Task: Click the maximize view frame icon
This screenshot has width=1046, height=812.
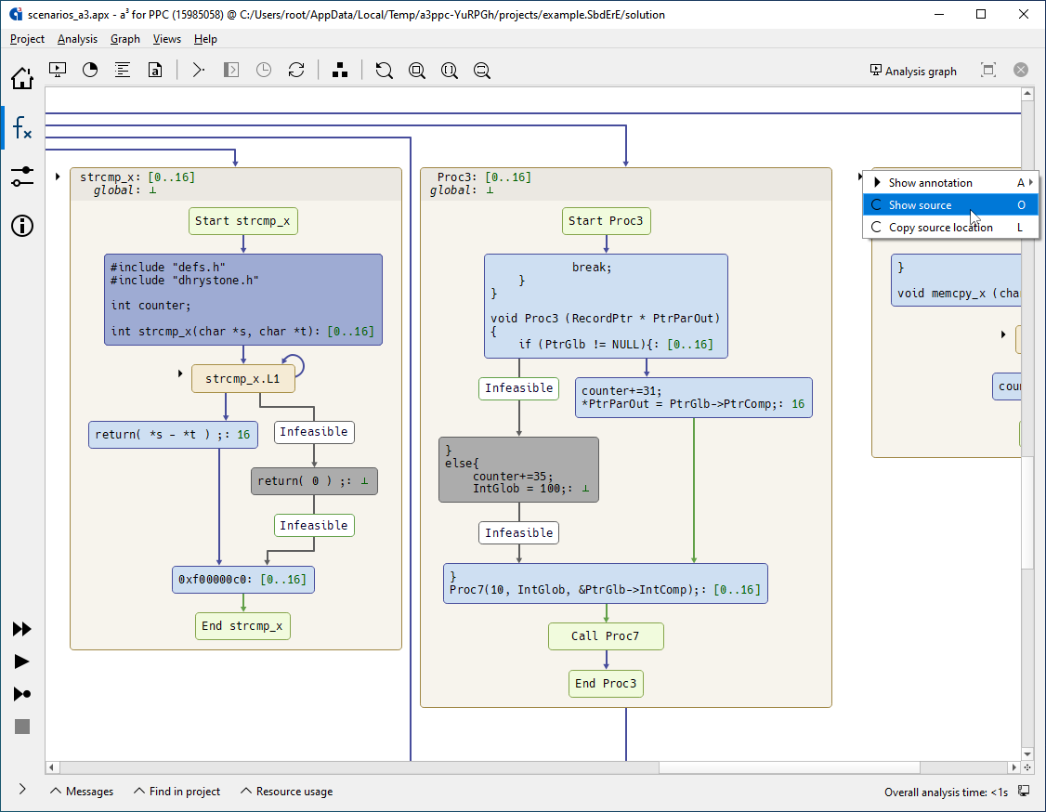Action: [x=988, y=70]
